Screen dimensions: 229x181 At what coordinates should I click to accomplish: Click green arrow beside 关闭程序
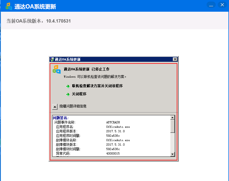click(x=68, y=94)
